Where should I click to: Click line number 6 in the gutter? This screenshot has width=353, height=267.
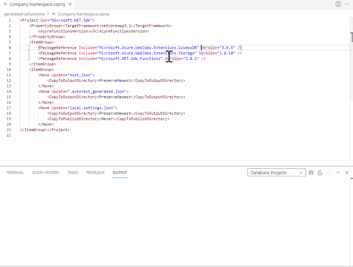tap(10, 48)
